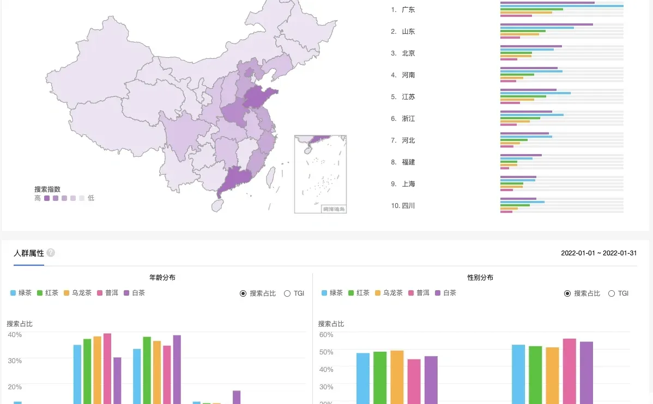
Task: Toggle 红茶 legend in 年龄分布 chart
Action: tap(47, 293)
